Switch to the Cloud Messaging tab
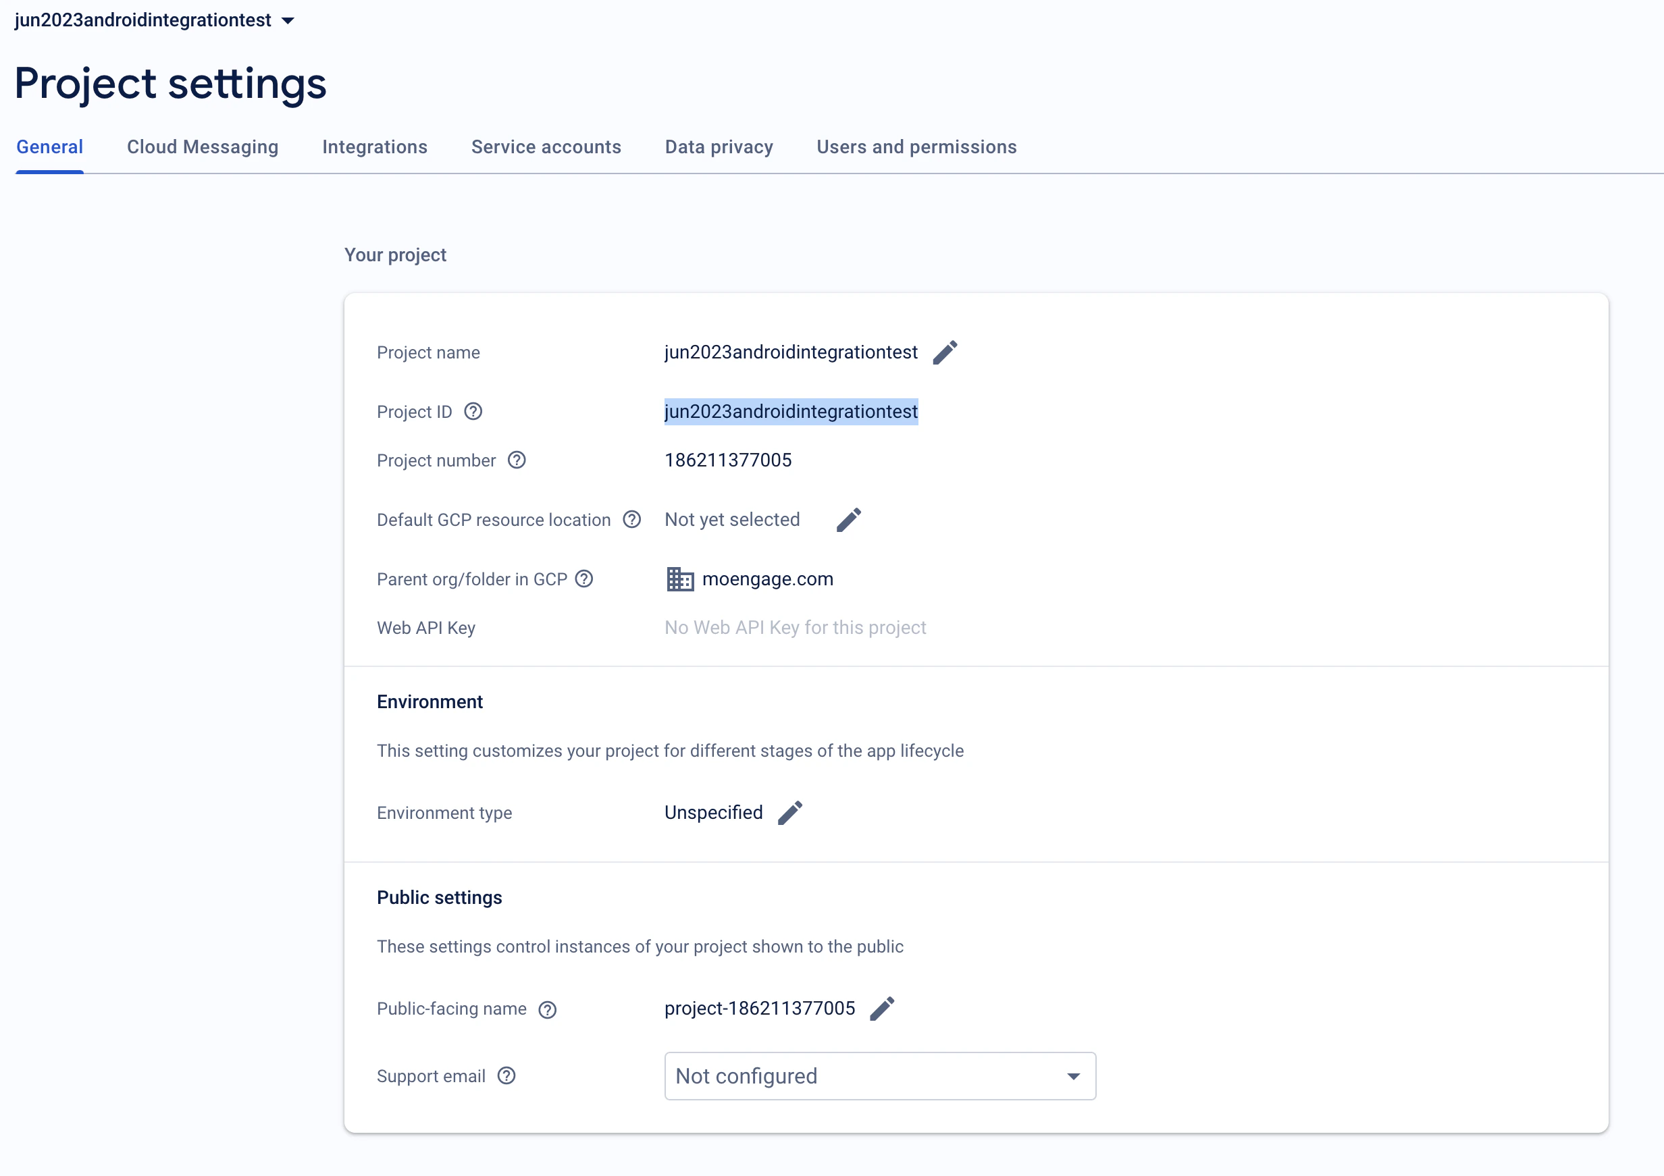 202,147
